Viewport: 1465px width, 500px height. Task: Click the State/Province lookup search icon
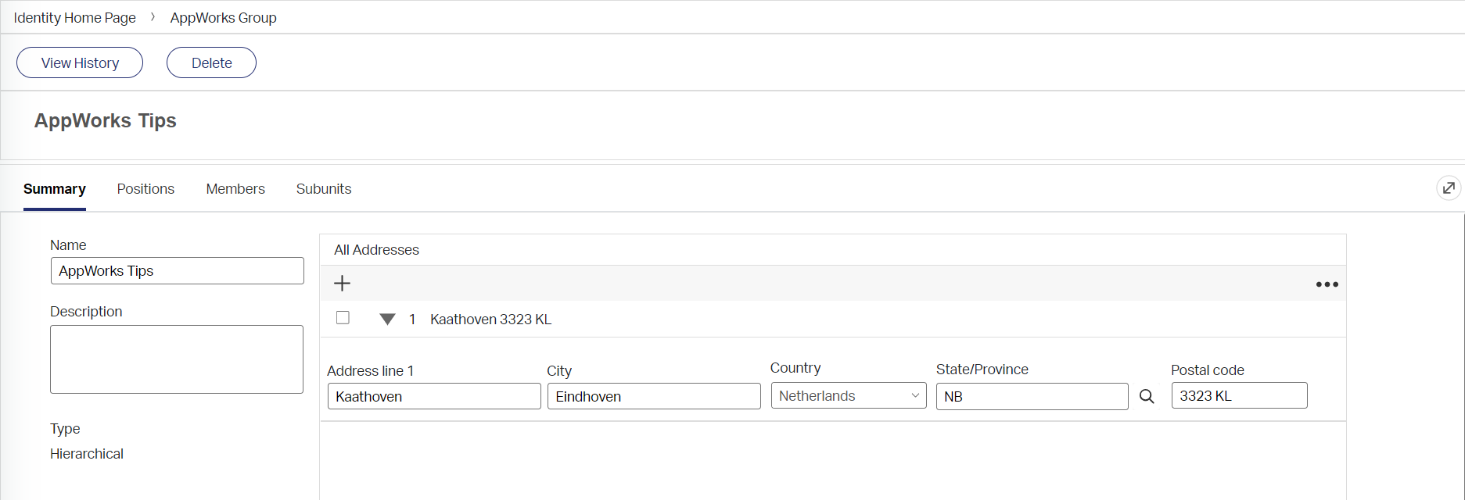coord(1147,396)
